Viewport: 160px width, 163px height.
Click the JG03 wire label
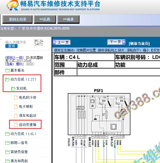coord(76,143)
